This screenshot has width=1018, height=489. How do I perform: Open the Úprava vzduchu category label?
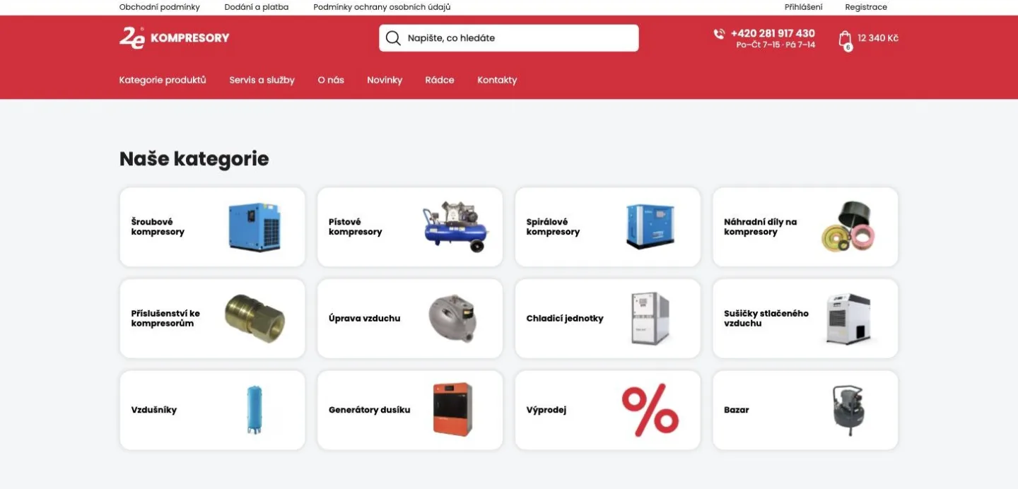coord(365,318)
